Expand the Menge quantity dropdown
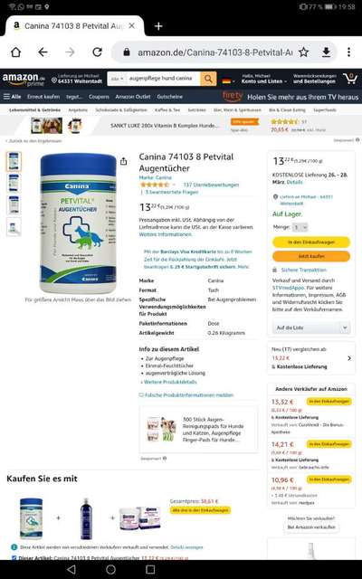Viewport: 362px width, 579px height. [x=300, y=227]
